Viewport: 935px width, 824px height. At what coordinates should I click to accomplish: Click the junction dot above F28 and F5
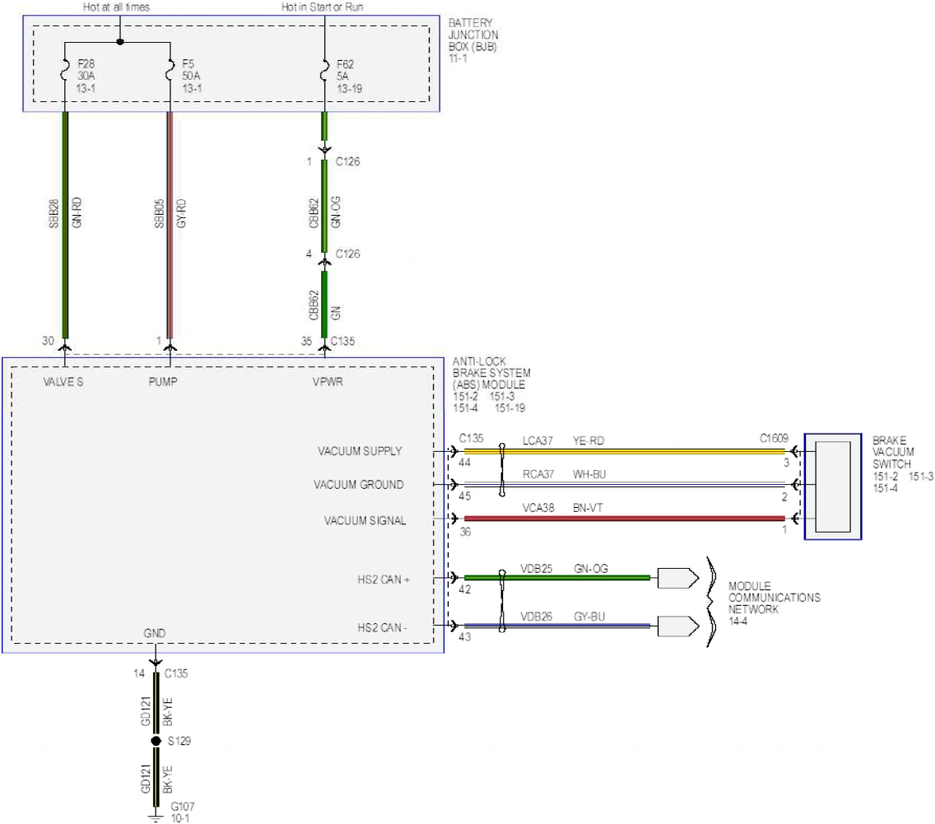pyautogui.click(x=120, y=42)
